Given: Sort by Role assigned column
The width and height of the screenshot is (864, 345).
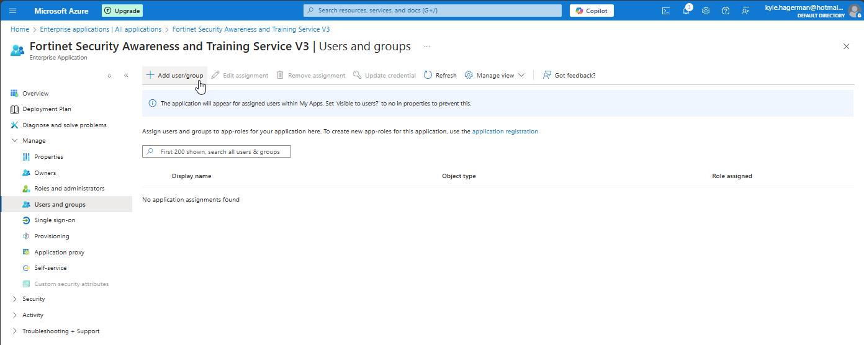Looking at the screenshot, I should click(x=732, y=176).
